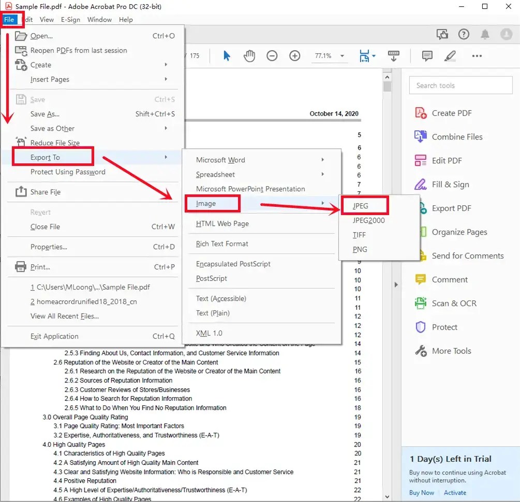Click the Activate link
This screenshot has height=502, width=520.
coord(455,493)
